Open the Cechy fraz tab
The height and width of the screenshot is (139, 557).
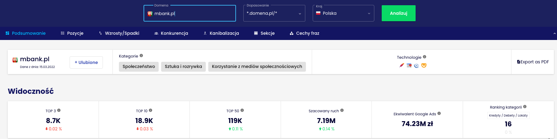click(304, 33)
